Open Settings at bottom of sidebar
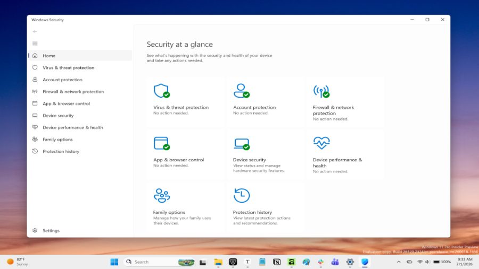The image size is (479, 269). pos(80,231)
